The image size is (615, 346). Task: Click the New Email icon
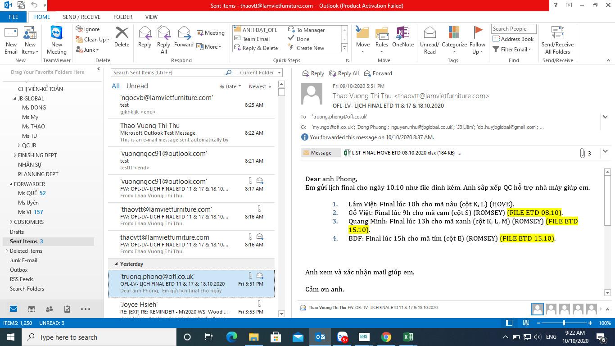[11, 40]
